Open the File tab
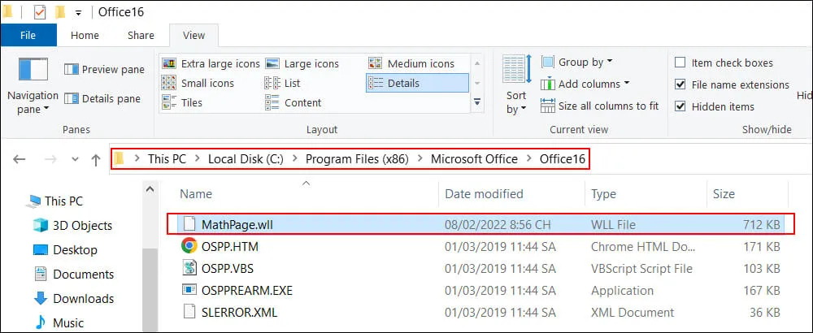The height and width of the screenshot is (333, 813). point(28,35)
